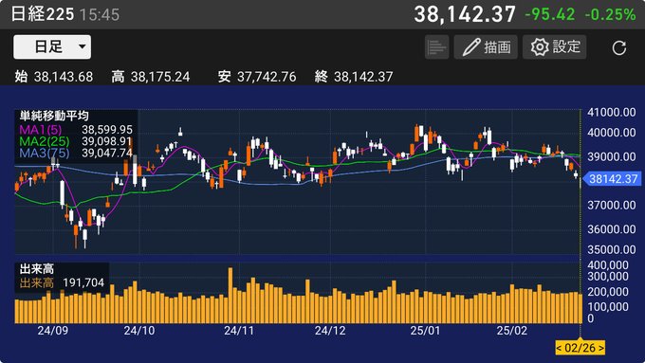This screenshot has width=645, height=363.
Task: Click the MA3 value 39,047.74
Action: tap(107, 153)
